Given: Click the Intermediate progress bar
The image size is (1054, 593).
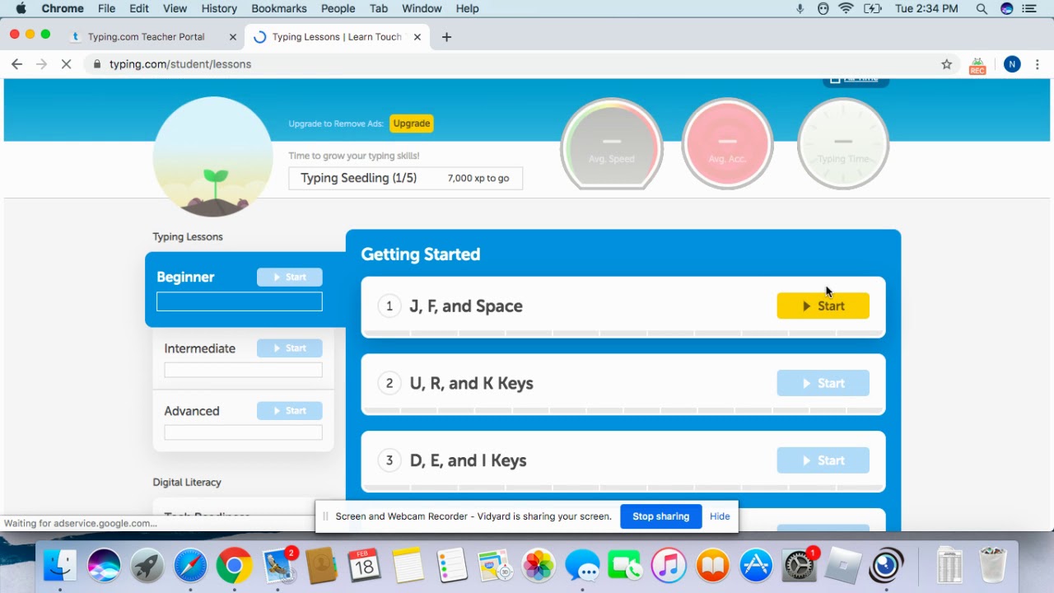Looking at the screenshot, I should point(243,370).
